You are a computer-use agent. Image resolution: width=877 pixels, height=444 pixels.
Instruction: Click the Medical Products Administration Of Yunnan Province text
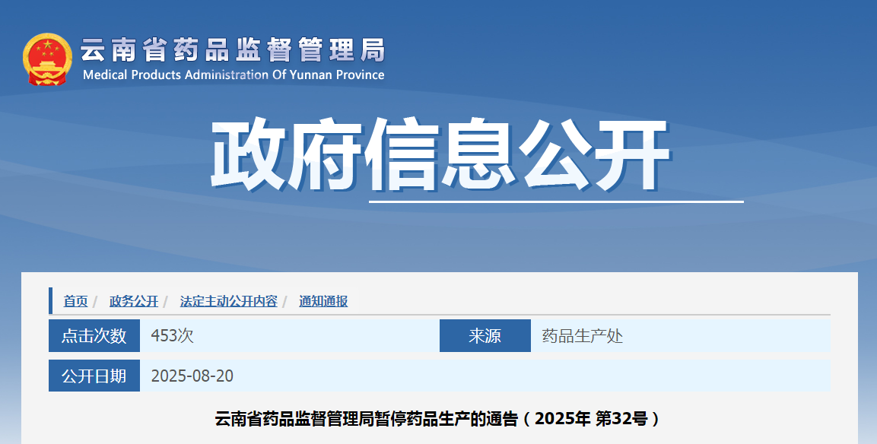pos(234,75)
